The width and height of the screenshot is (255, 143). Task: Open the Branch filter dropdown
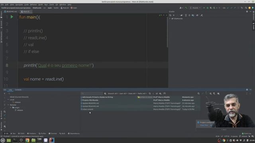pos(113,94)
